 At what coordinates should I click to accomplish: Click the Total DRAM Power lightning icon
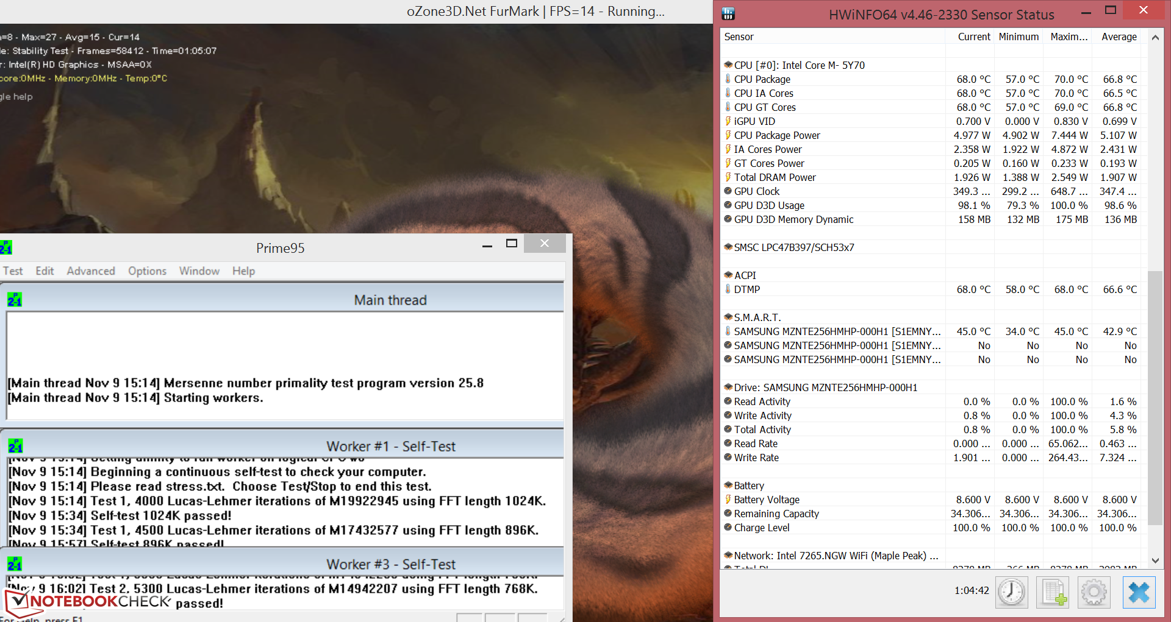[728, 177]
